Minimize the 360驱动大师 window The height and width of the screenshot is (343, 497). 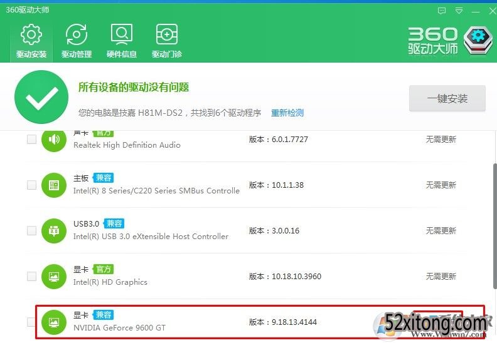(476, 11)
